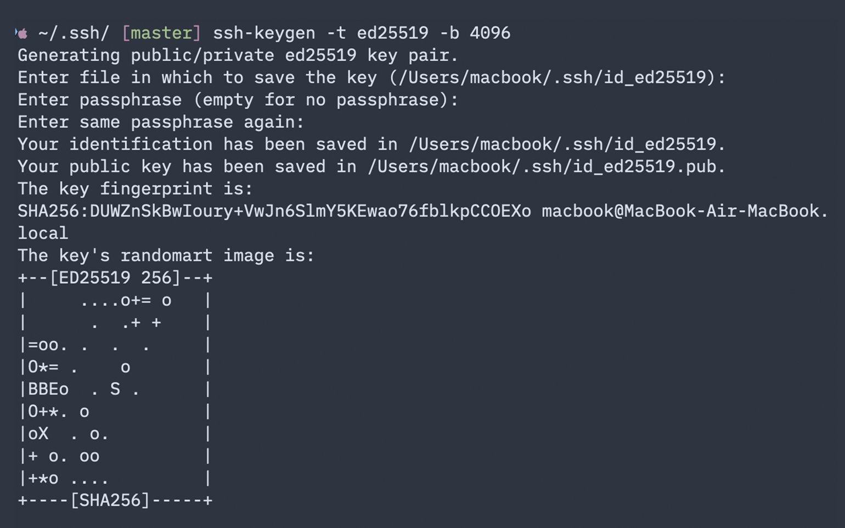Viewport: 845px width, 528px height.
Task: Click the S marker in randomart
Action: click(115, 389)
